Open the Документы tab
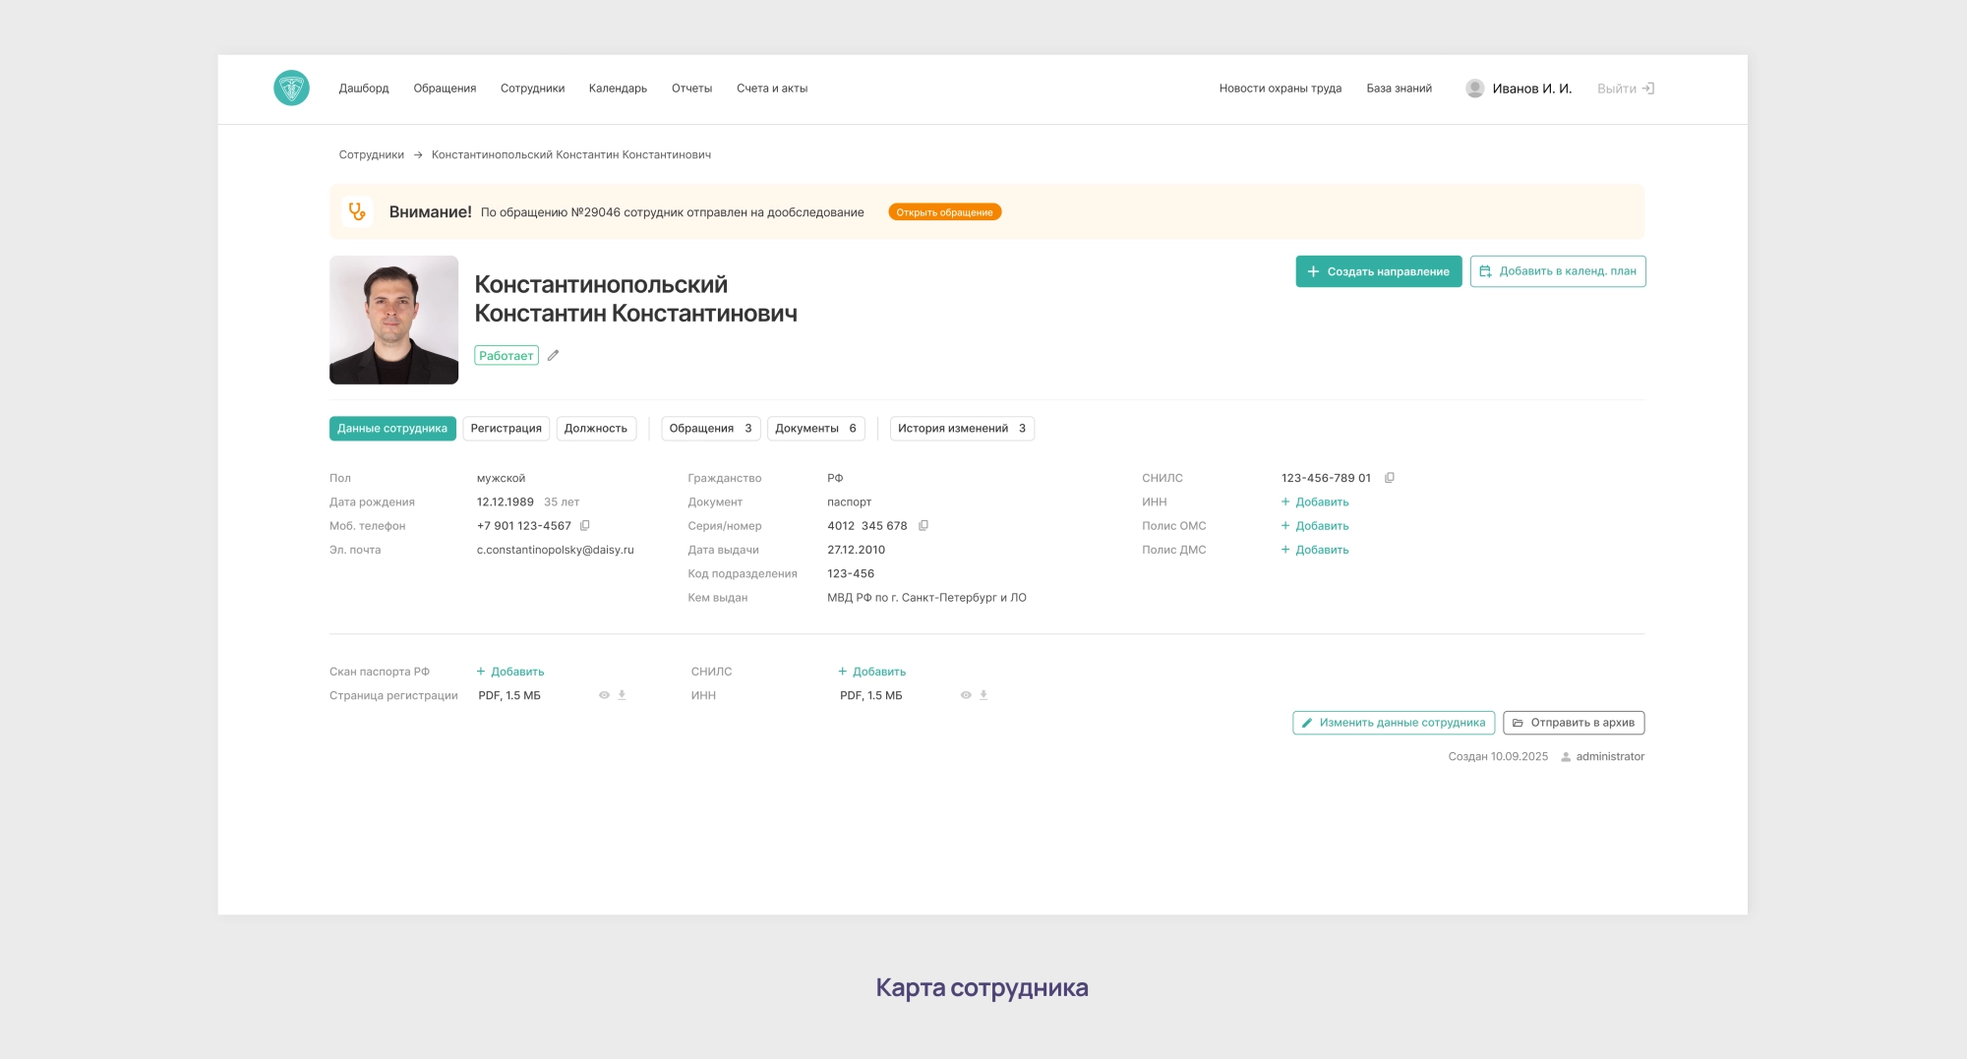This screenshot has width=1967, height=1059. [815, 429]
